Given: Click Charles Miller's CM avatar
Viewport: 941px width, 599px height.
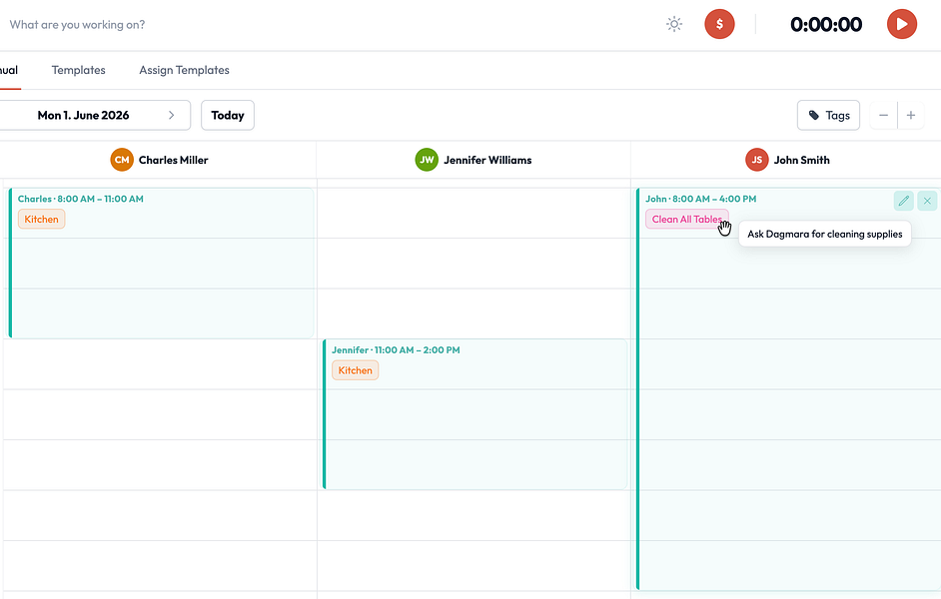Looking at the screenshot, I should (122, 160).
